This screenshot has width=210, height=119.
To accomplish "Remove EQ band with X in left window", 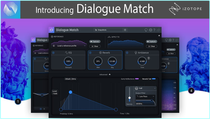I will pos(44,109).
